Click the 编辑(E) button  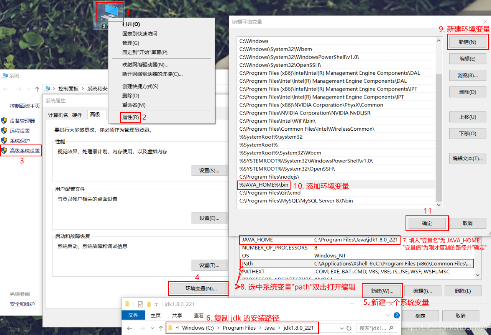point(468,59)
